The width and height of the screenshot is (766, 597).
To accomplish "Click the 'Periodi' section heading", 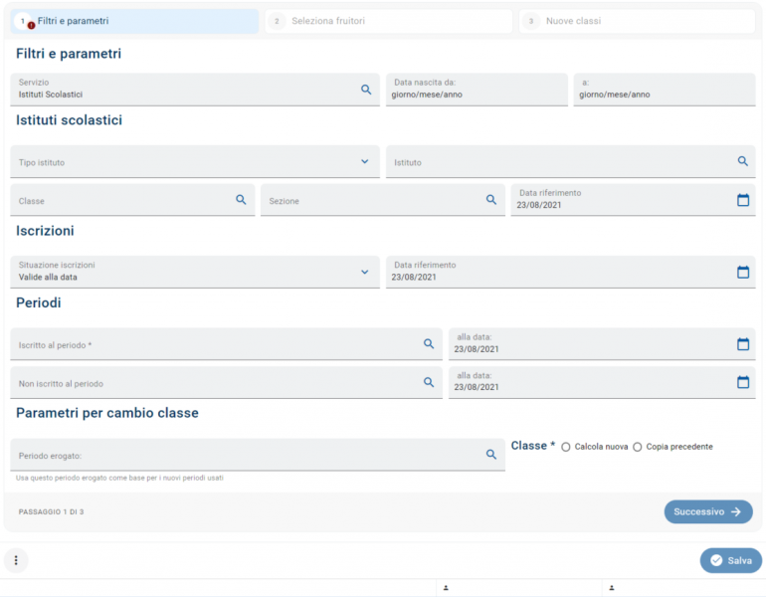I will tap(39, 302).
